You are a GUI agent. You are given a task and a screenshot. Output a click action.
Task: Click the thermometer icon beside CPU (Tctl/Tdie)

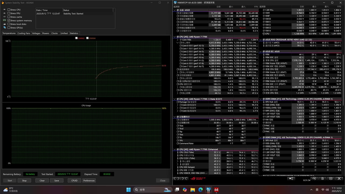point(178,152)
